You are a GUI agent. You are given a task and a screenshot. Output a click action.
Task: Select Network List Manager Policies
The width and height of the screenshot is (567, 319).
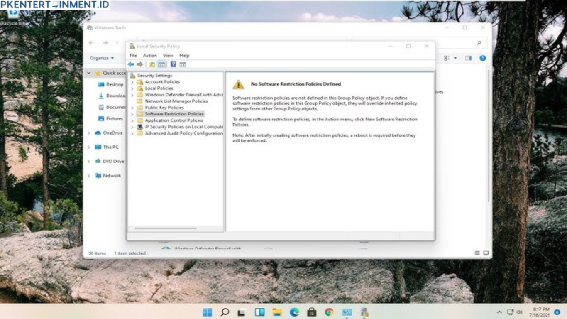(x=177, y=101)
